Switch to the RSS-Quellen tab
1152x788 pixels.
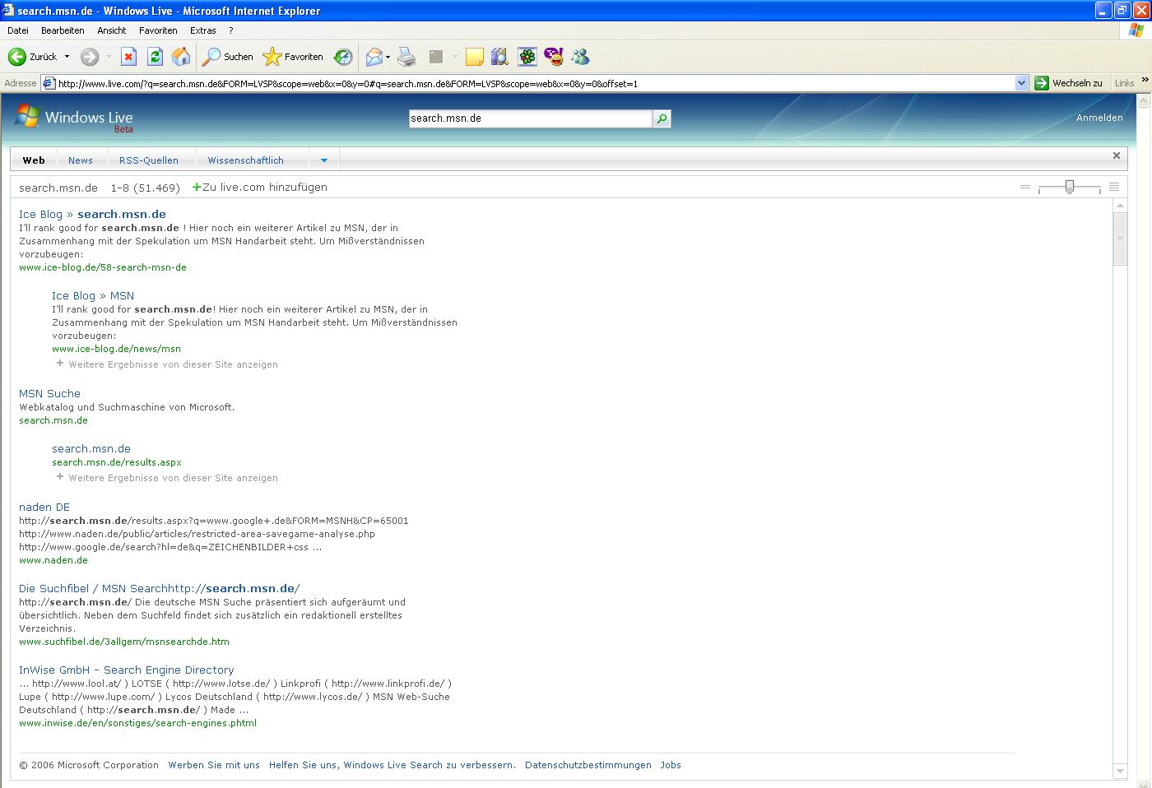click(x=149, y=160)
